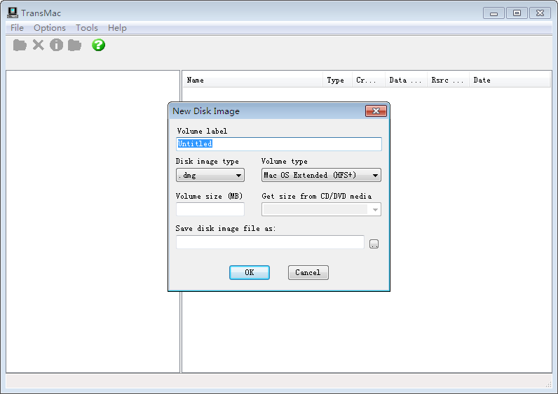Screen dimensions: 558x394
Task: Sort by the Rsrc ... column header
Action: [x=448, y=80]
